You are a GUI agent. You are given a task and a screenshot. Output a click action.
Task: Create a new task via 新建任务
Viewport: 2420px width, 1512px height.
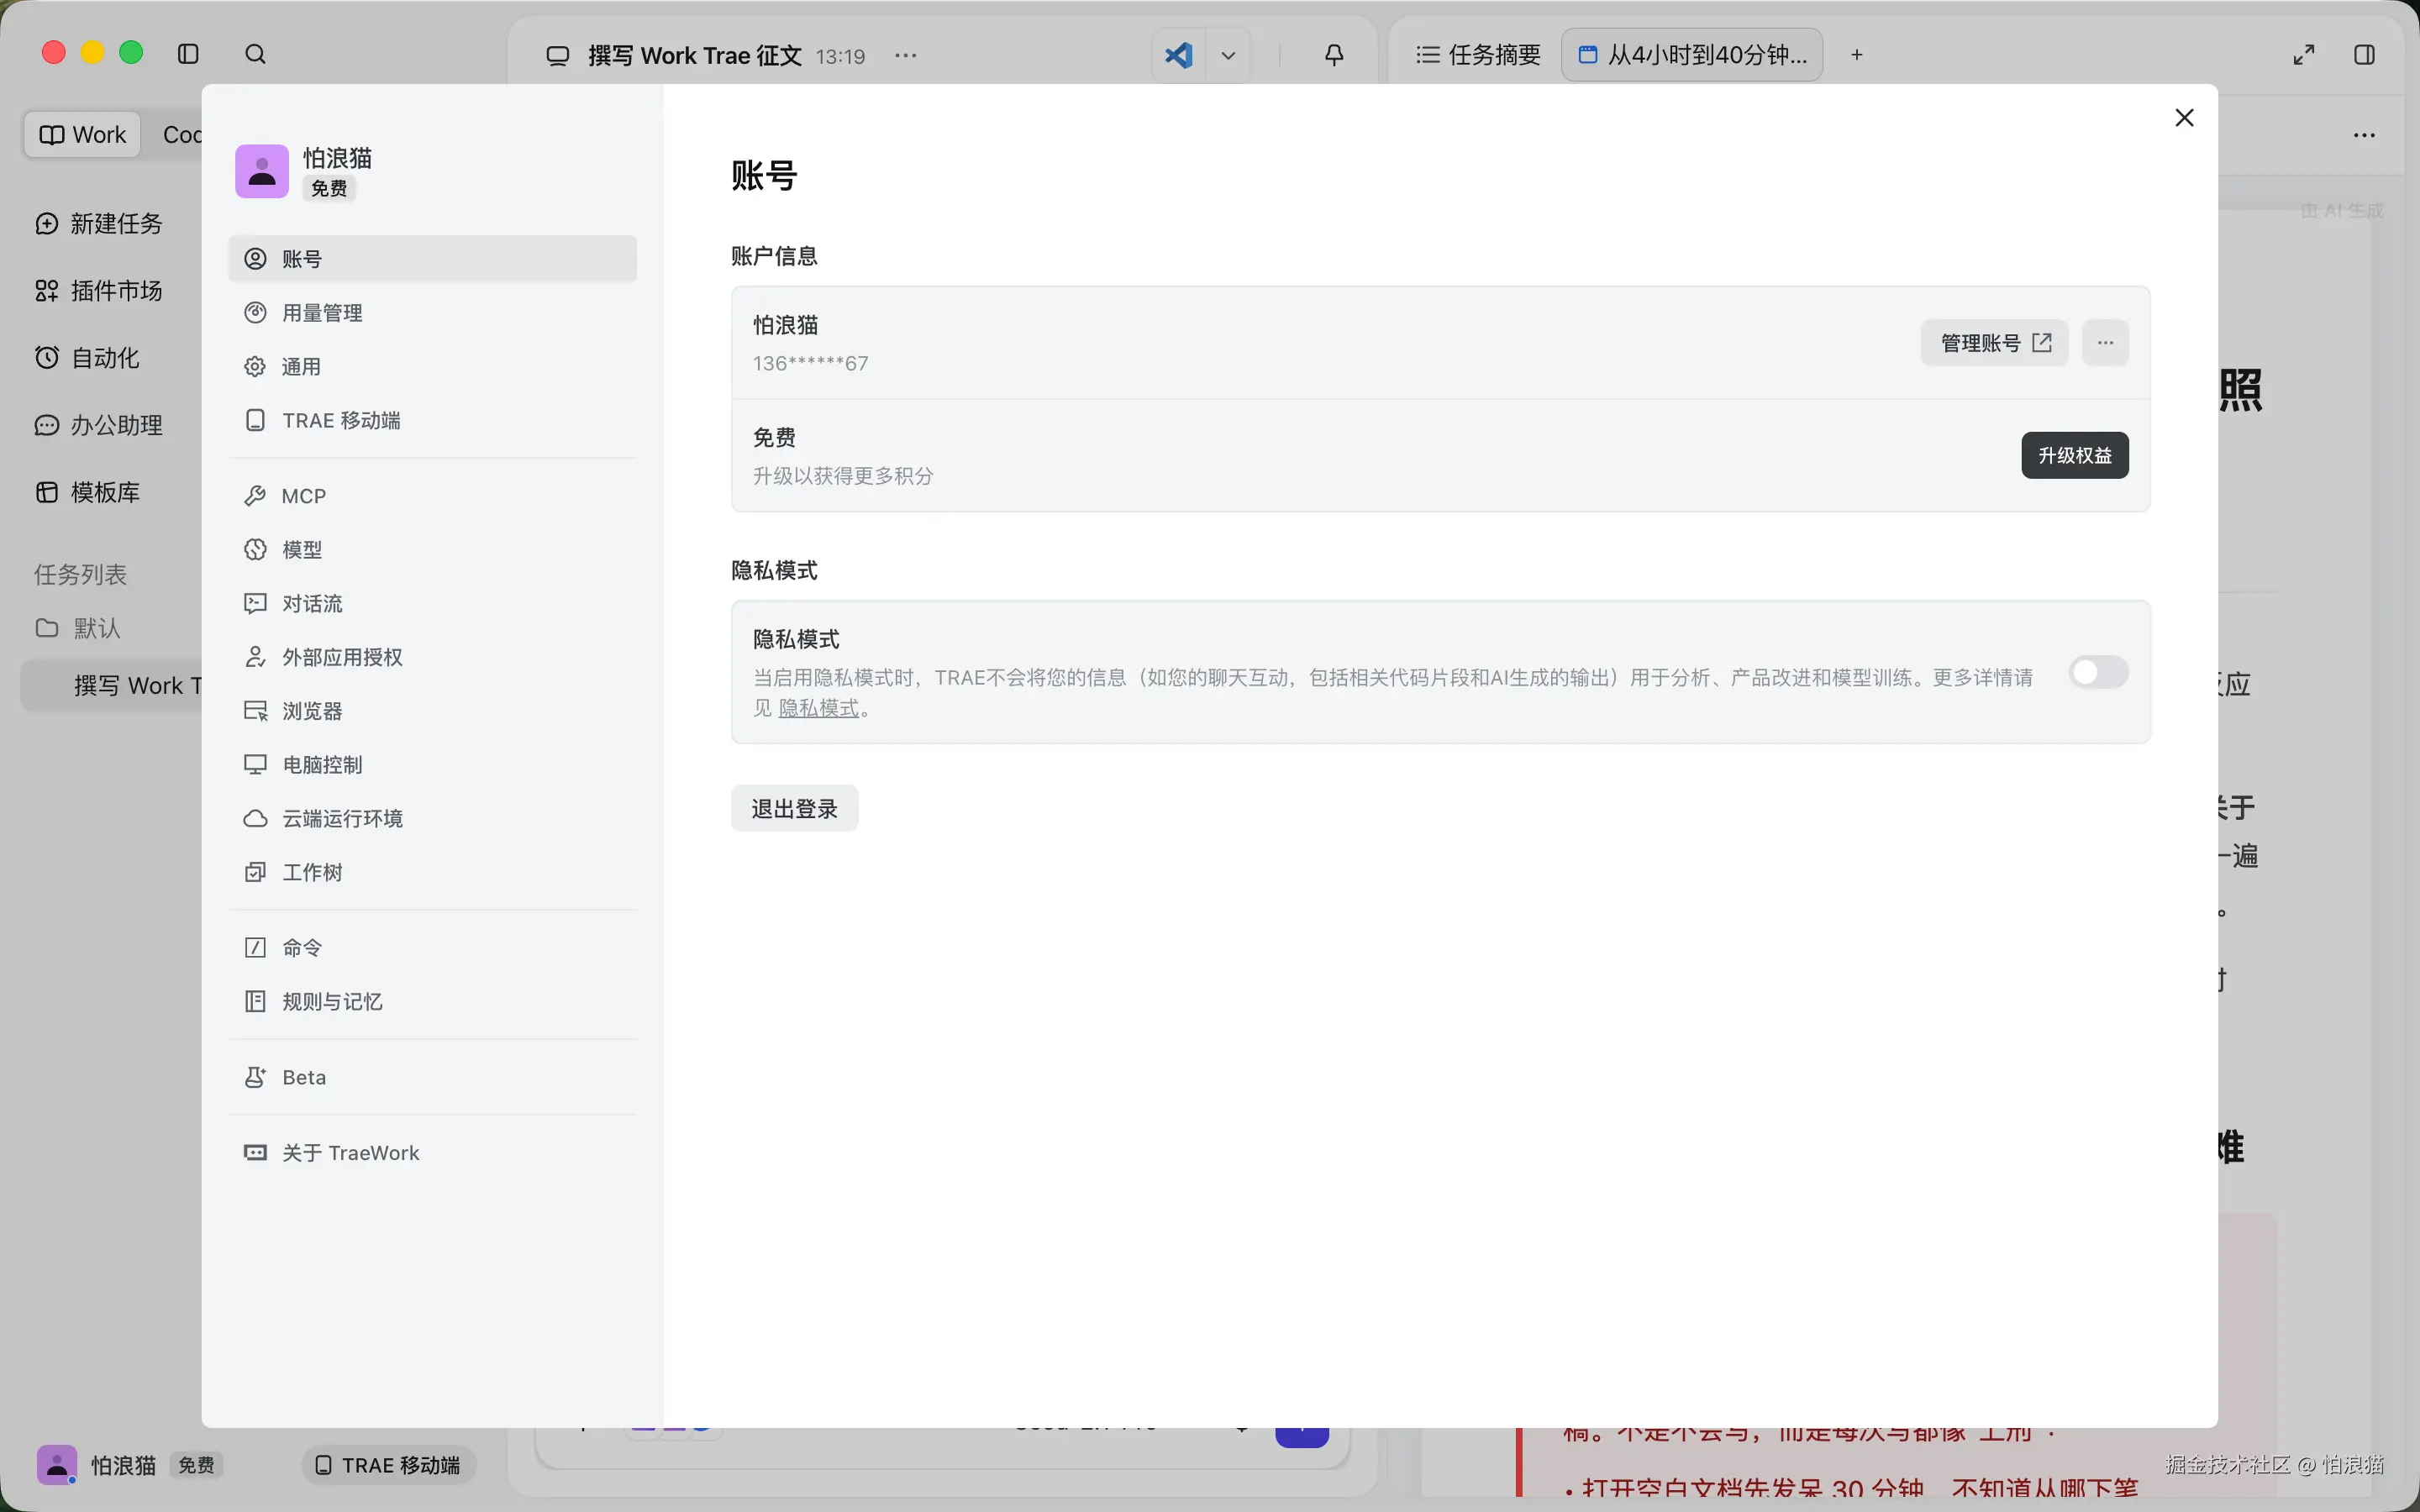(x=99, y=223)
